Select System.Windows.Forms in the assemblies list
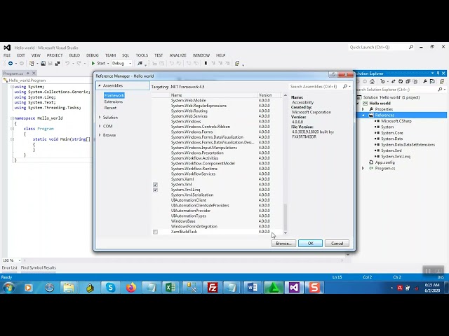 [217, 132]
